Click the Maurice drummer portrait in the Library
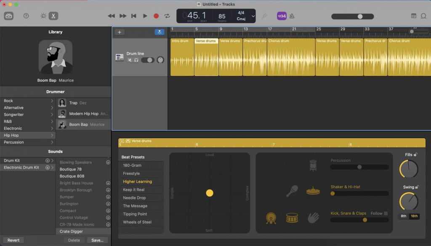Image resolution: width=431 pixels, height=246 pixels. click(x=56, y=57)
